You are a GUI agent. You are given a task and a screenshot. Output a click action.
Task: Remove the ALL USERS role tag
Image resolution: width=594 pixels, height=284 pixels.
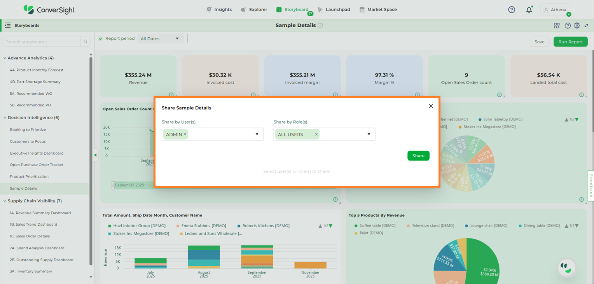point(316,134)
